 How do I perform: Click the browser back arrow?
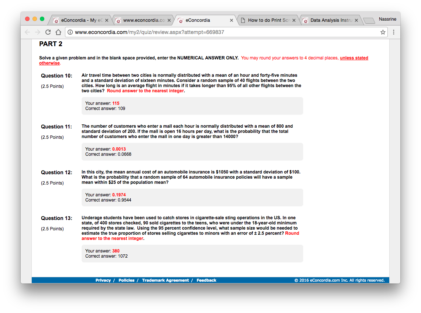coord(28,32)
